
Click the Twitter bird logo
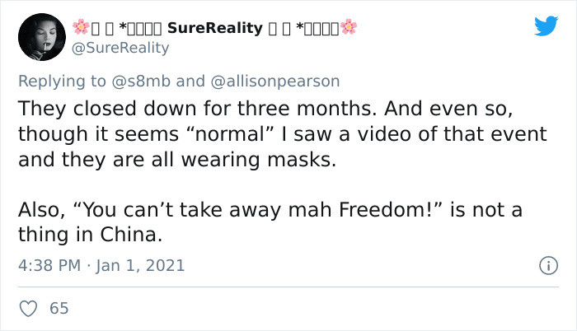(x=546, y=26)
